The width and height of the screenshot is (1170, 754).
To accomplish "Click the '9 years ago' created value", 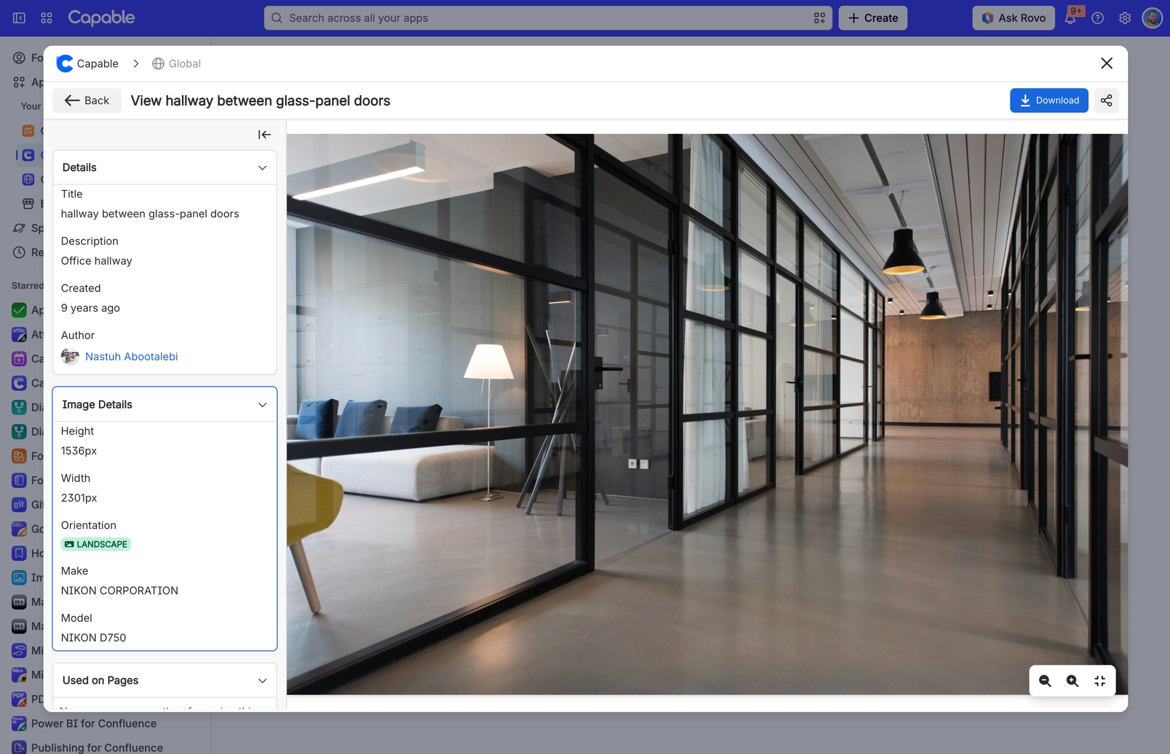I will click(90, 308).
